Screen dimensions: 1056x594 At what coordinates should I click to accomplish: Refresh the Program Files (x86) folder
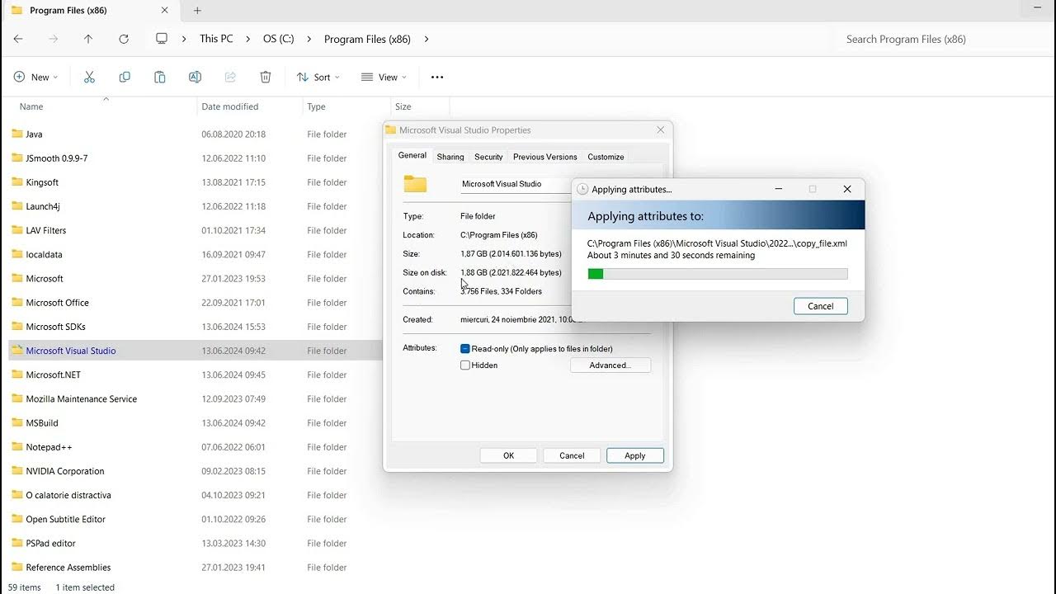[x=124, y=39]
